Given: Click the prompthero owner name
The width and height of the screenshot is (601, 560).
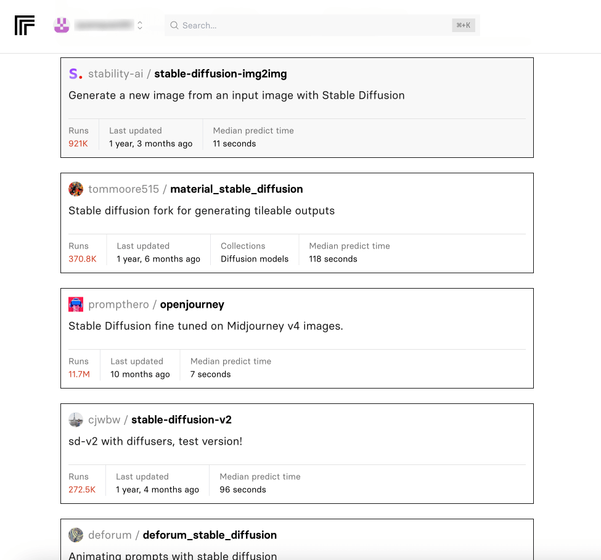Looking at the screenshot, I should tap(118, 305).
